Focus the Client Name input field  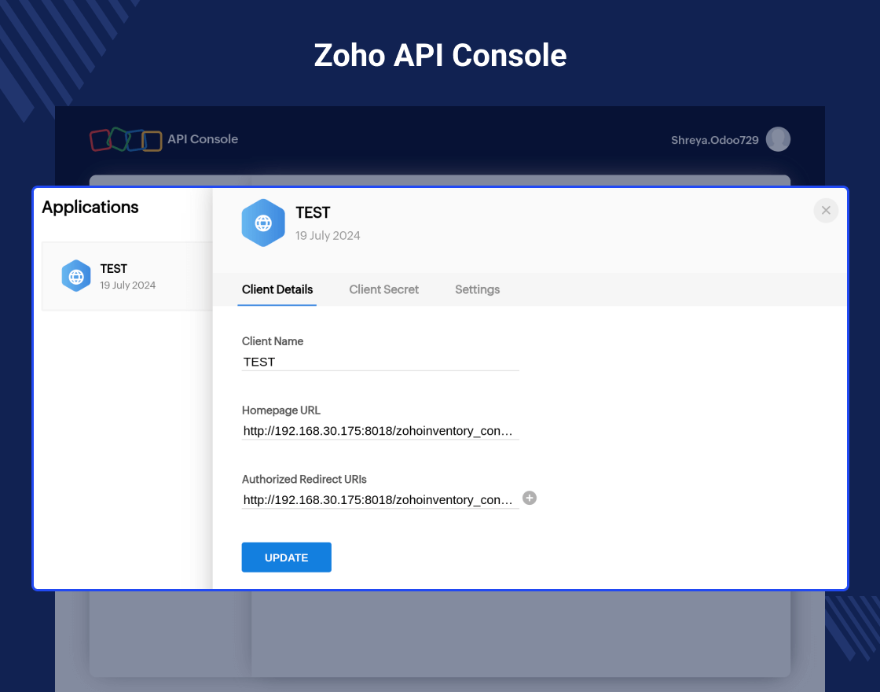coord(380,363)
